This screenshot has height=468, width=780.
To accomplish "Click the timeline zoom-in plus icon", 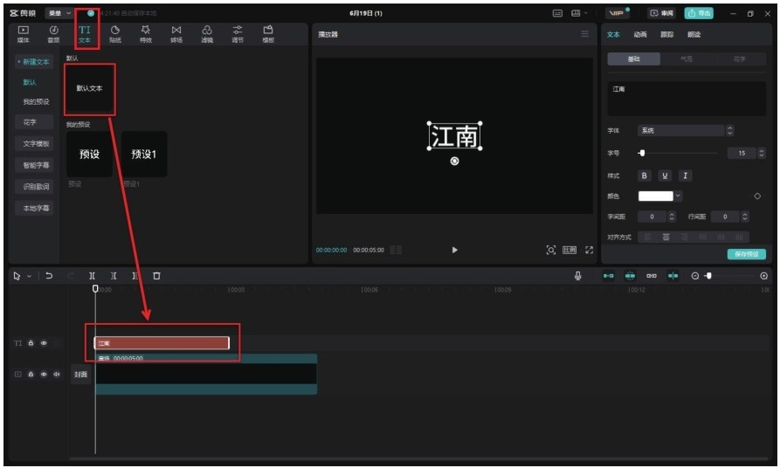I will [764, 276].
